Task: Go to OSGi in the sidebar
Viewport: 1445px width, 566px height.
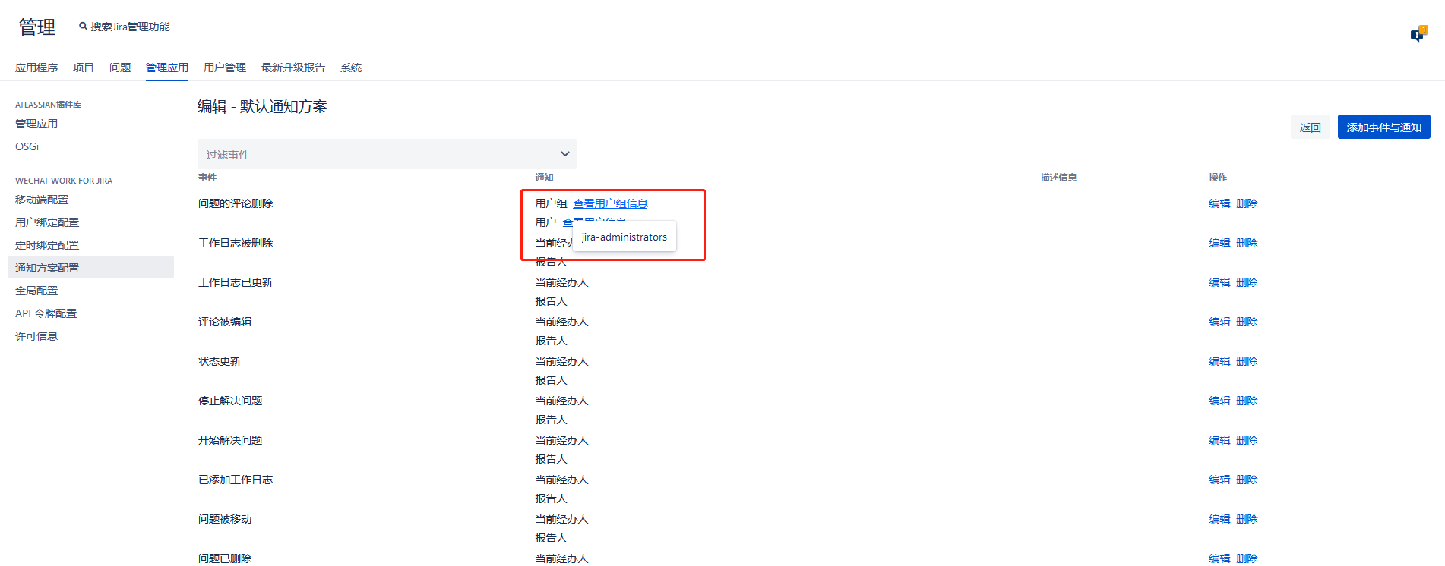Action: [27, 146]
